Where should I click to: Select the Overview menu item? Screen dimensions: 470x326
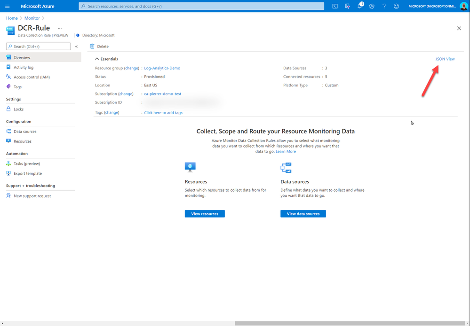pos(40,57)
